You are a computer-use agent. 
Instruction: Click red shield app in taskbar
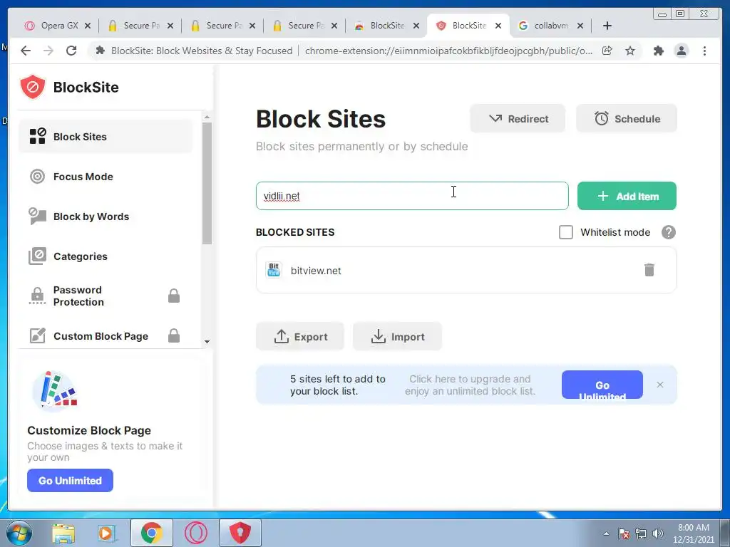pyautogui.click(x=240, y=533)
